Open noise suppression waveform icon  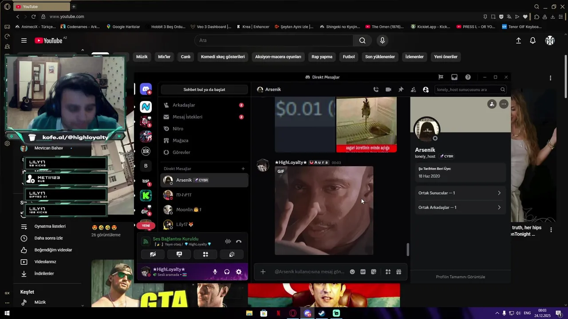tap(228, 241)
